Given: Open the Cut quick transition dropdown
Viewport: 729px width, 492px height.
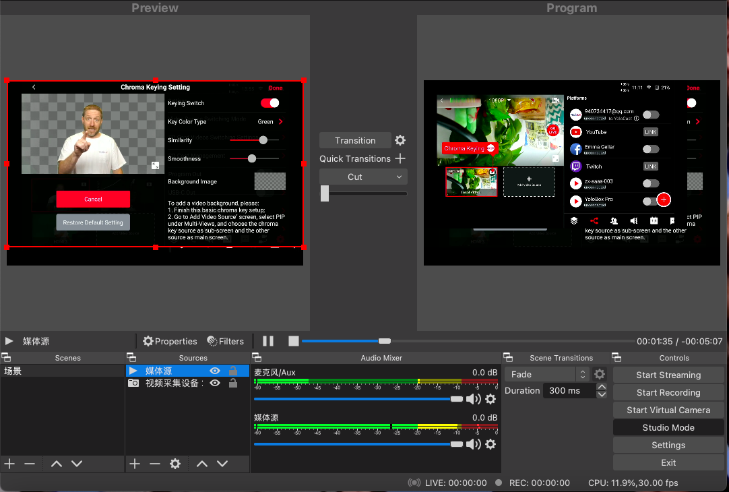Looking at the screenshot, I should point(363,177).
